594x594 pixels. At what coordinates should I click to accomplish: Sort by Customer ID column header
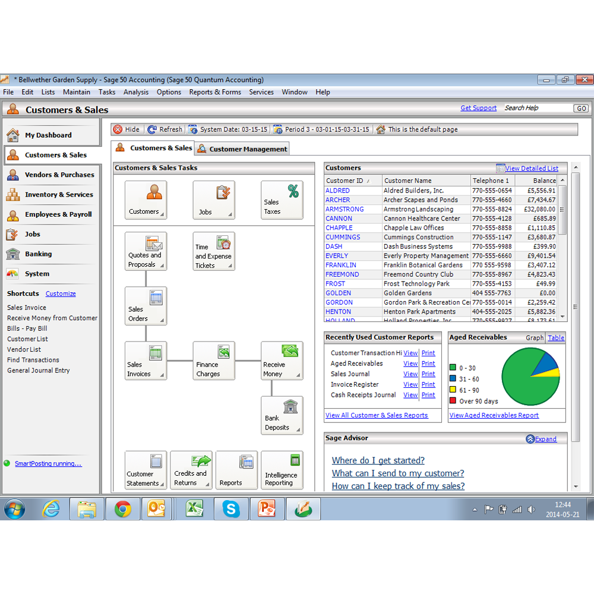pos(353,181)
